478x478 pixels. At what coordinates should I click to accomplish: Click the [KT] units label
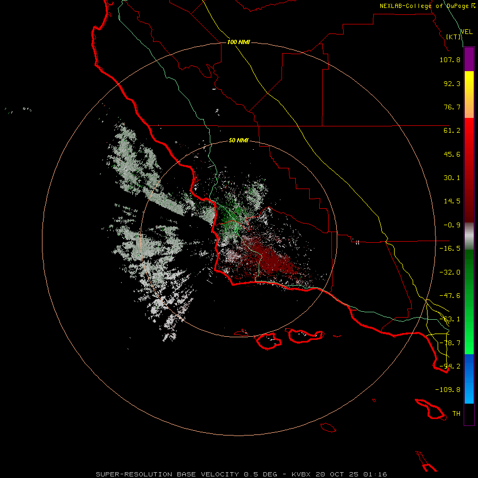click(x=454, y=37)
